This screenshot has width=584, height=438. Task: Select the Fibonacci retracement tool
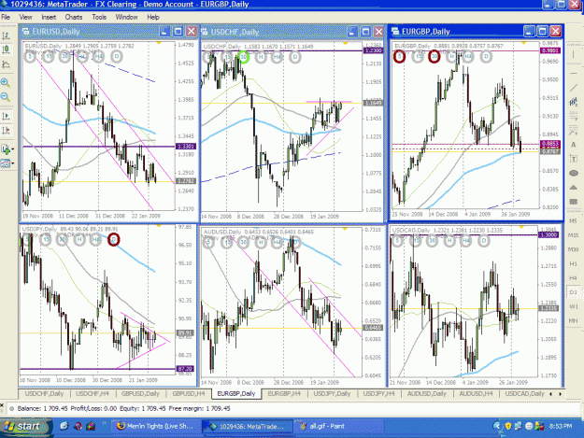point(573,117)
